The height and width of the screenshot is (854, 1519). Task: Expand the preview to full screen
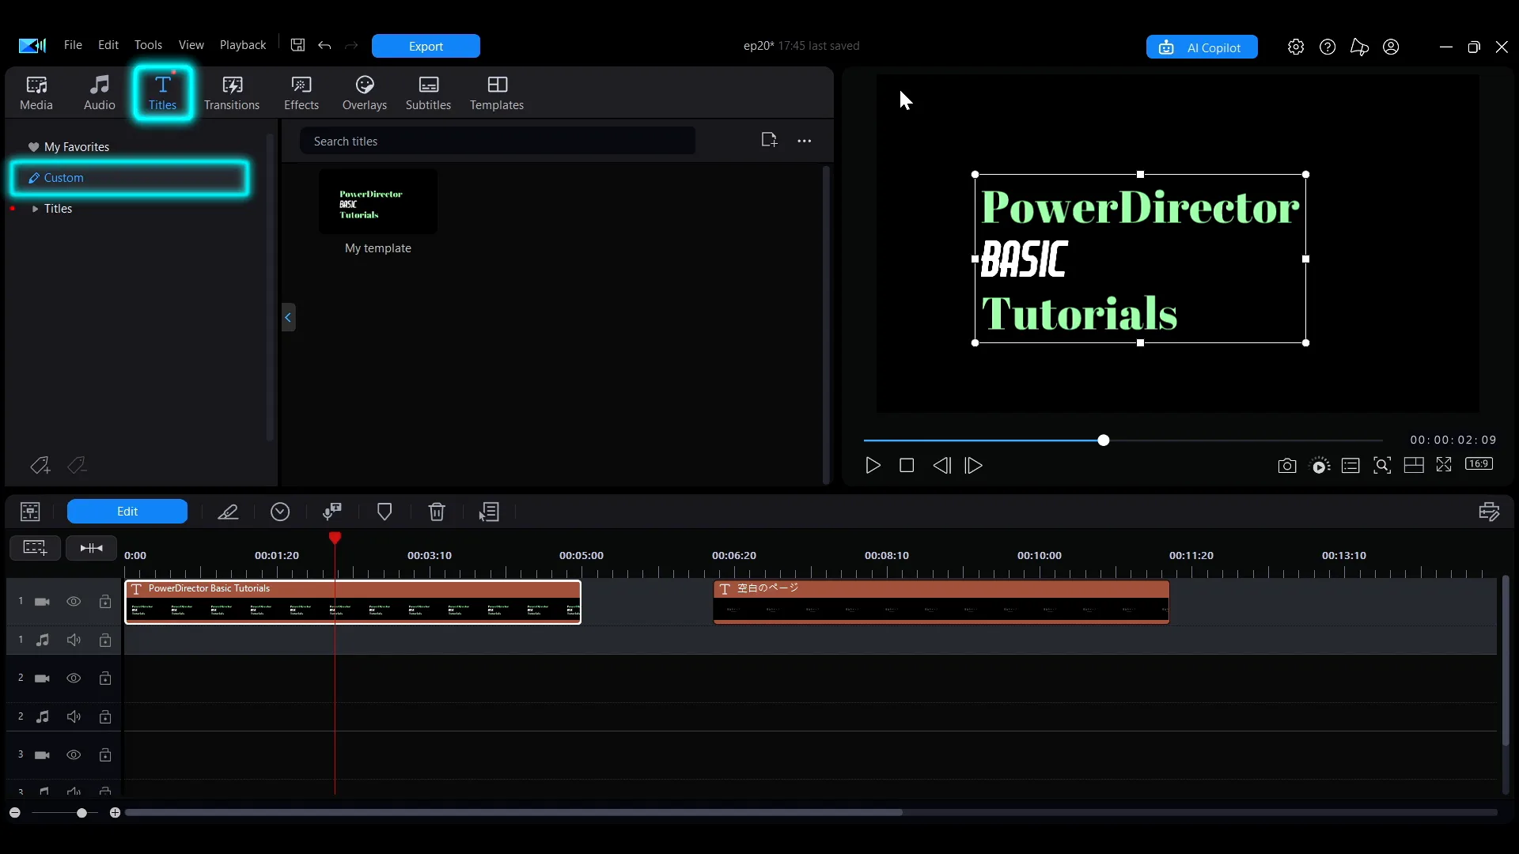(1444, 465)
